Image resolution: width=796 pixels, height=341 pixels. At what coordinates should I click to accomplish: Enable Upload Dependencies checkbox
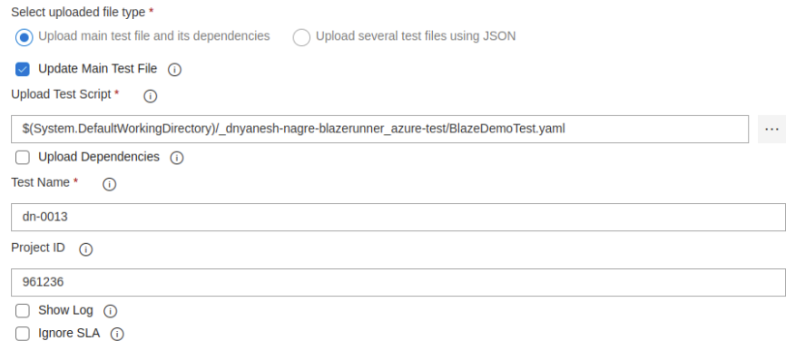(23, 157)
